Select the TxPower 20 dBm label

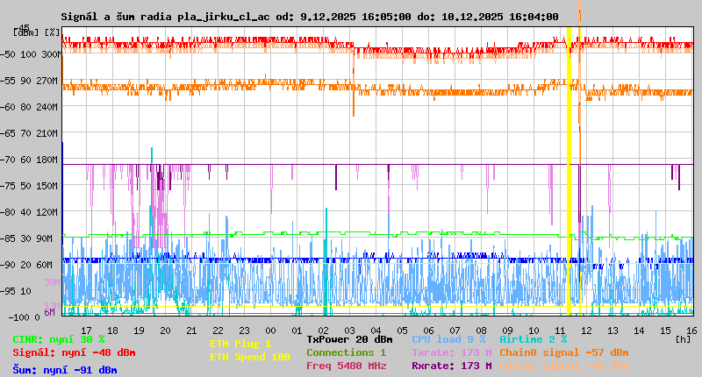click(349, 339)
